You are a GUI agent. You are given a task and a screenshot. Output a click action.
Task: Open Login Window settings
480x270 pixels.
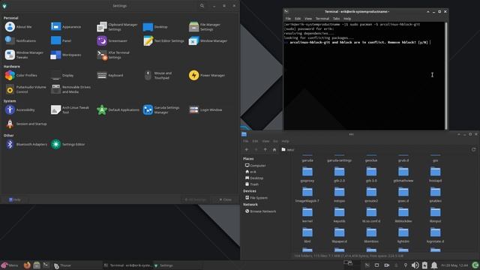[x=205, y=110]
